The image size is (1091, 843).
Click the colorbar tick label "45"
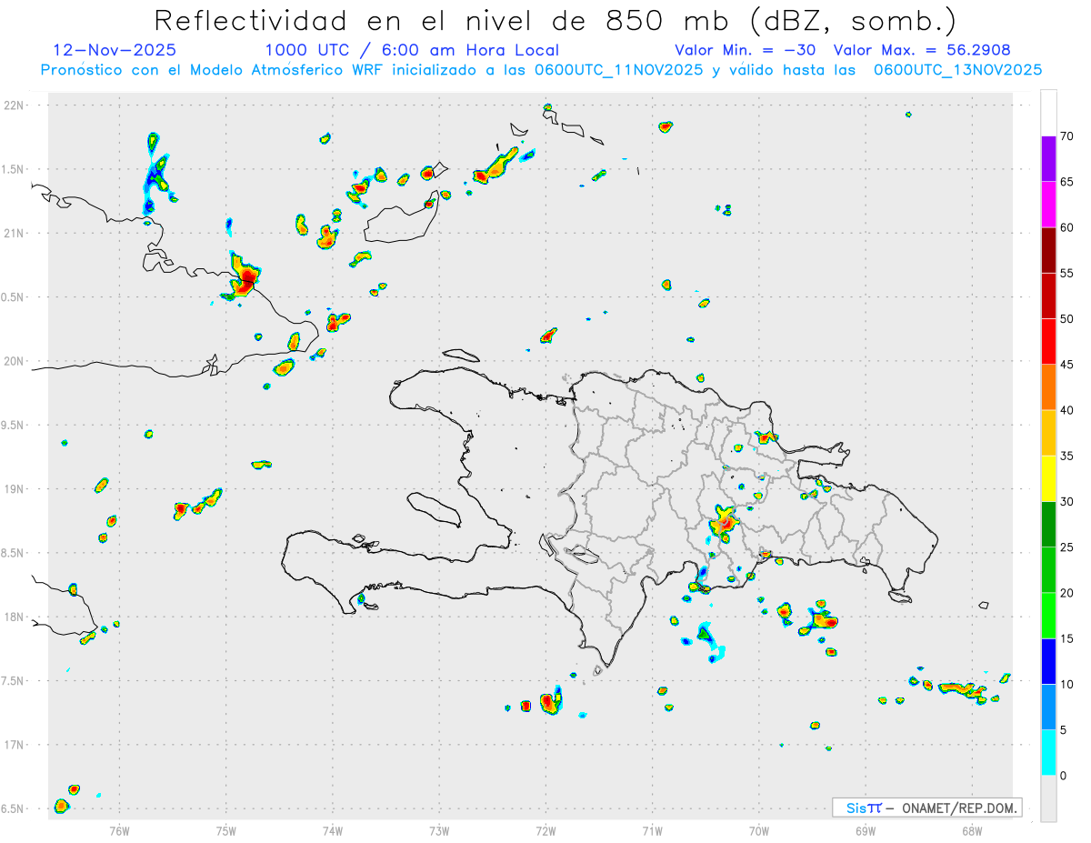click(1066, 365)
